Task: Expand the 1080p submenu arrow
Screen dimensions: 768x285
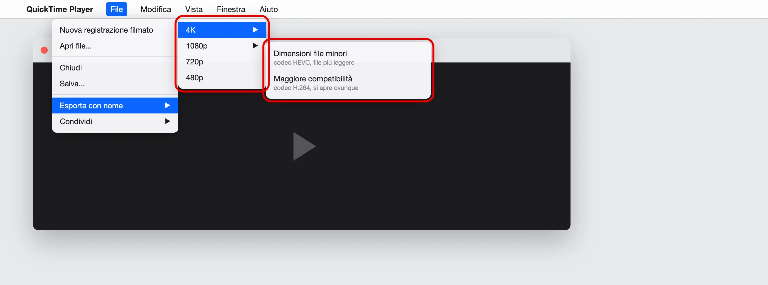Action: tap(255, 45)
